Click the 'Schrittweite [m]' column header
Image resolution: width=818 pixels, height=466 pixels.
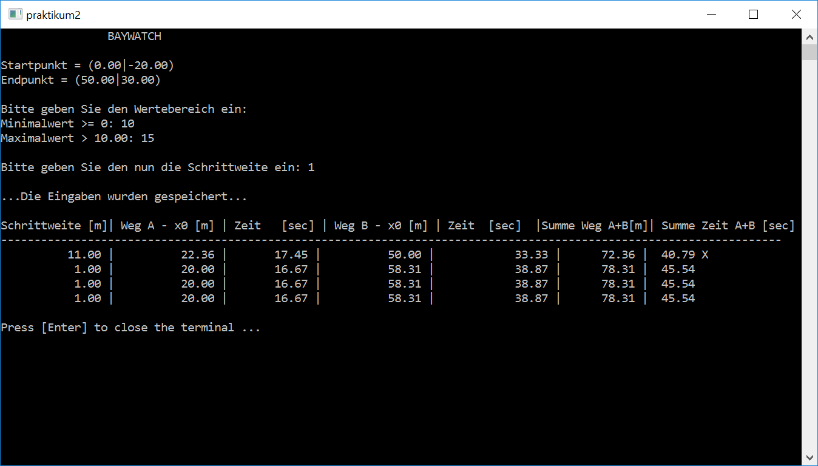tap(54, 226)
